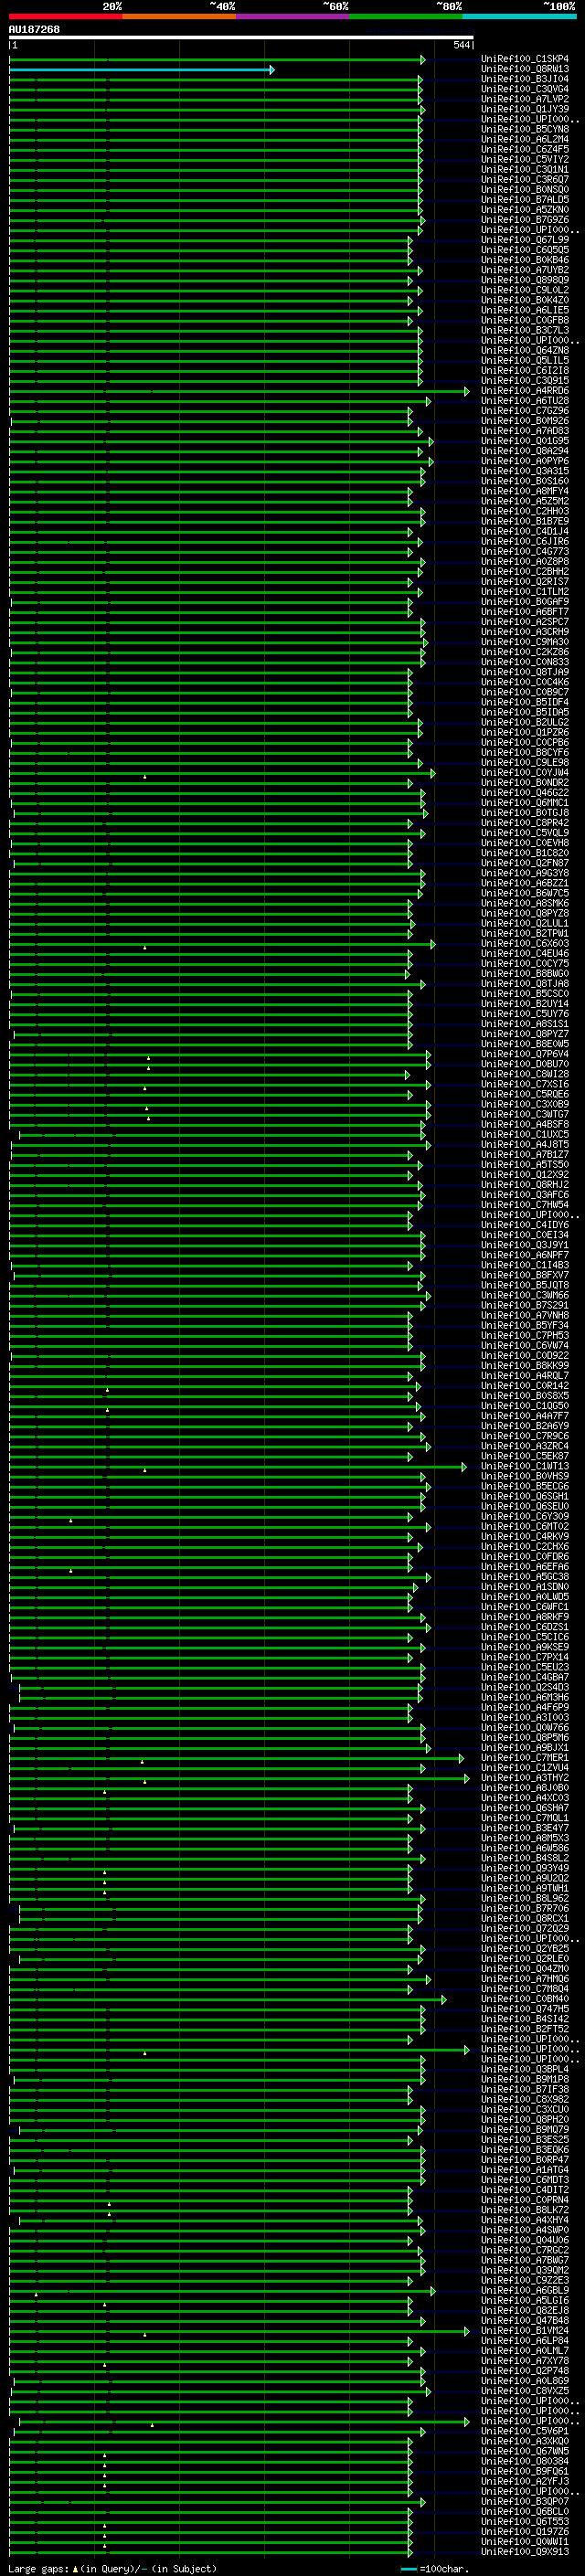
Task: Select label UniRef100_B7G9Z6
Action: point(525,220)
